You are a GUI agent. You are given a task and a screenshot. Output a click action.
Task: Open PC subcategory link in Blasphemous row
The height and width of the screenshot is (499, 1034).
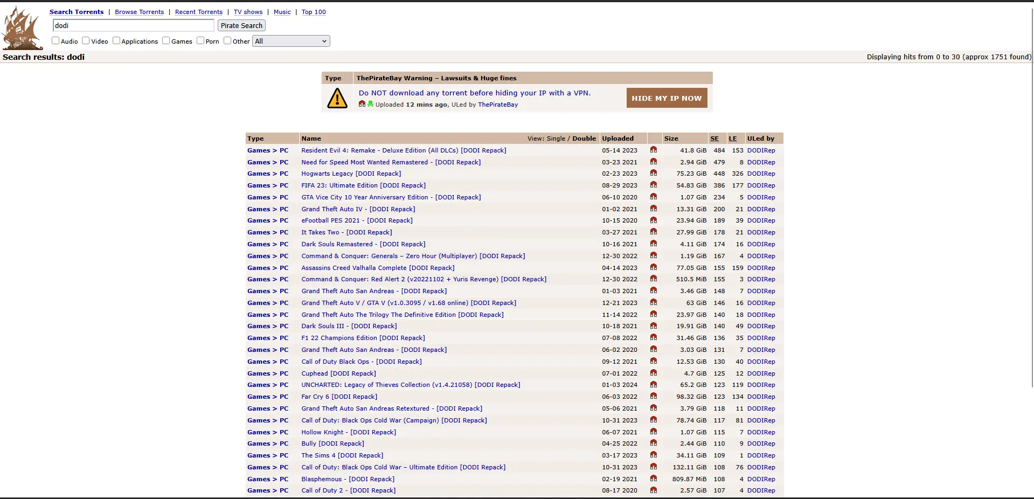pos(284,479)
